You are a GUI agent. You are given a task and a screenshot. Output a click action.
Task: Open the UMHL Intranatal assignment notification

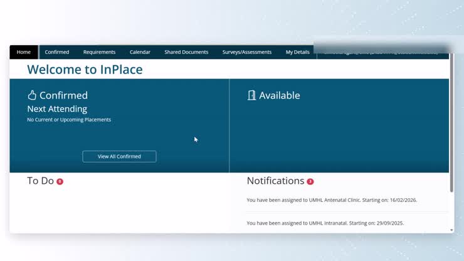pyautogui.click(x=325, y=223)
